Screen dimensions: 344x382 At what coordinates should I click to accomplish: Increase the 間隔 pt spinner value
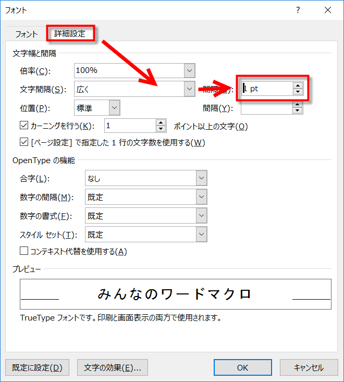point(298,85)
